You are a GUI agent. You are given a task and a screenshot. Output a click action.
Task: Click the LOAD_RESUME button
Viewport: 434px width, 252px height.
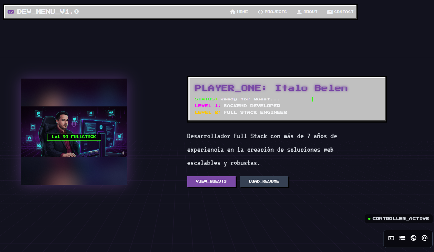click(x=264, y=181)
